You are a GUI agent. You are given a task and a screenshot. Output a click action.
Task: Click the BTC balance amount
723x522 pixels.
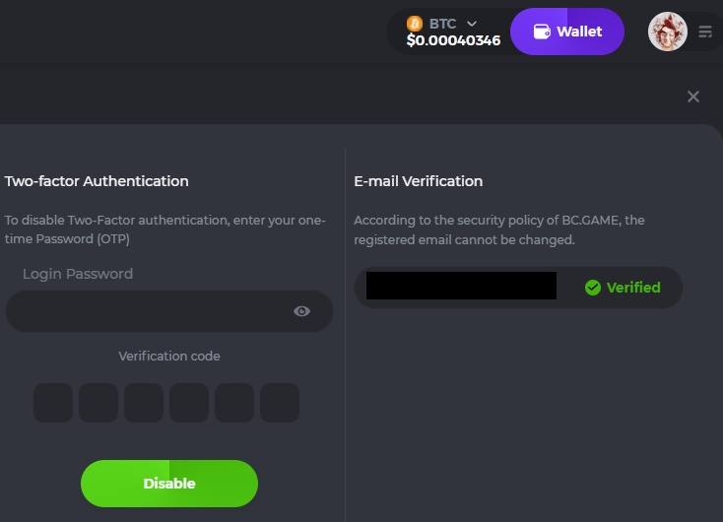pyautogui.click(x=453, y=40)
